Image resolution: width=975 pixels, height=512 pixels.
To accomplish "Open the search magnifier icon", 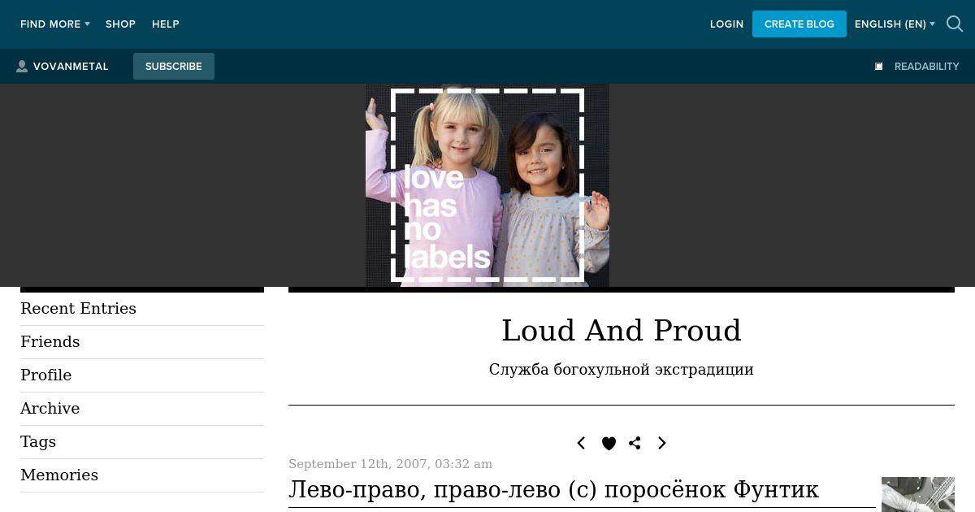I will click(x=955, y=24).
